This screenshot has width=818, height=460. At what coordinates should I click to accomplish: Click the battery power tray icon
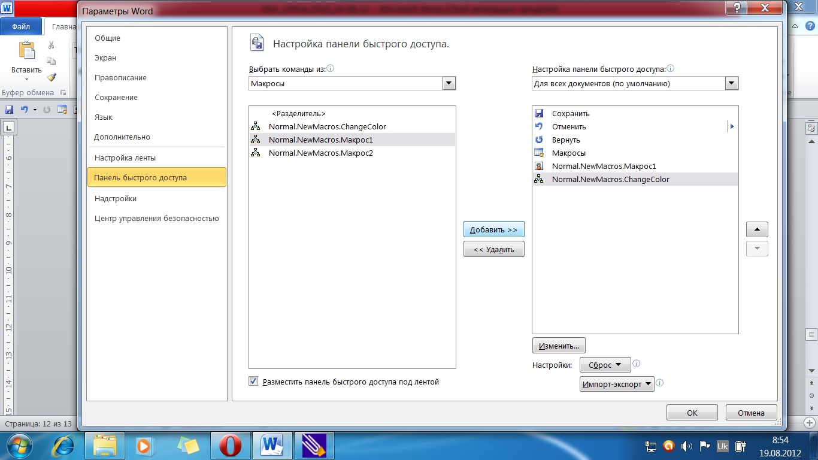(741, 446)
